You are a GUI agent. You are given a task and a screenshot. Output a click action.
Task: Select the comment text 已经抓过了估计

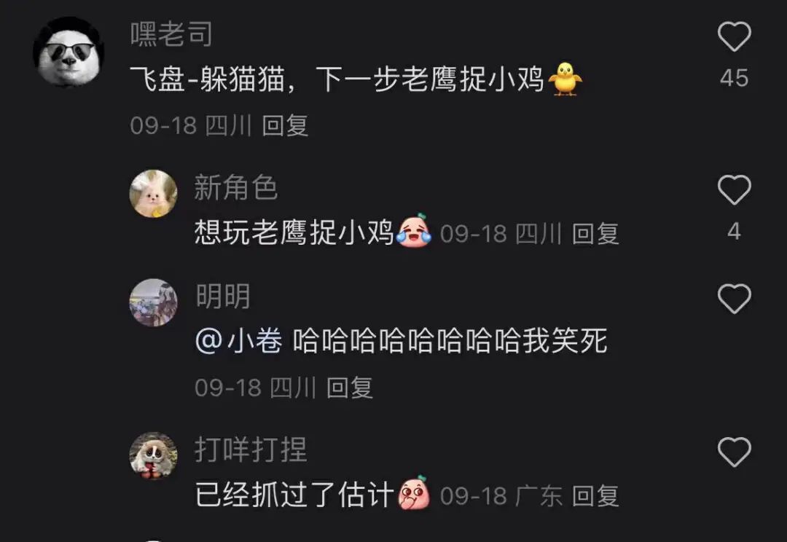[x=294, y=495]
